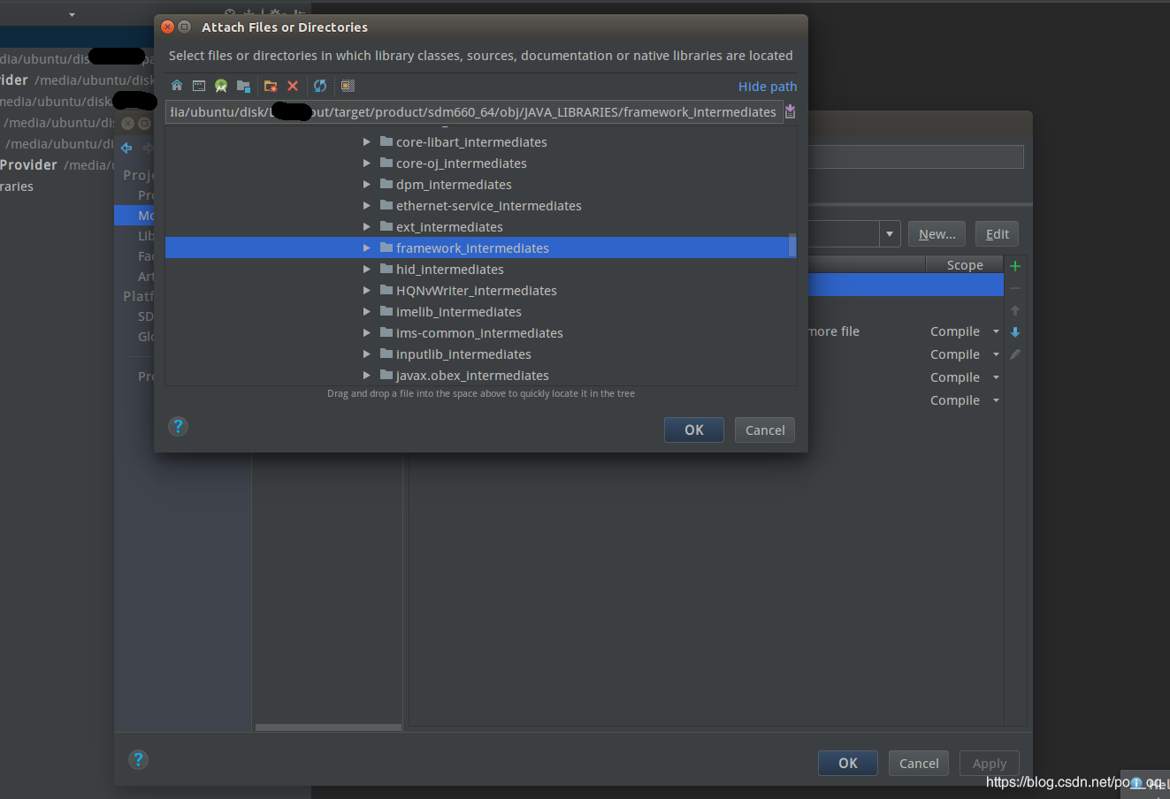Image resolution: width=1170 pixels, height=799 pixels.
Task: Click the Edit button
Action: 998,234
